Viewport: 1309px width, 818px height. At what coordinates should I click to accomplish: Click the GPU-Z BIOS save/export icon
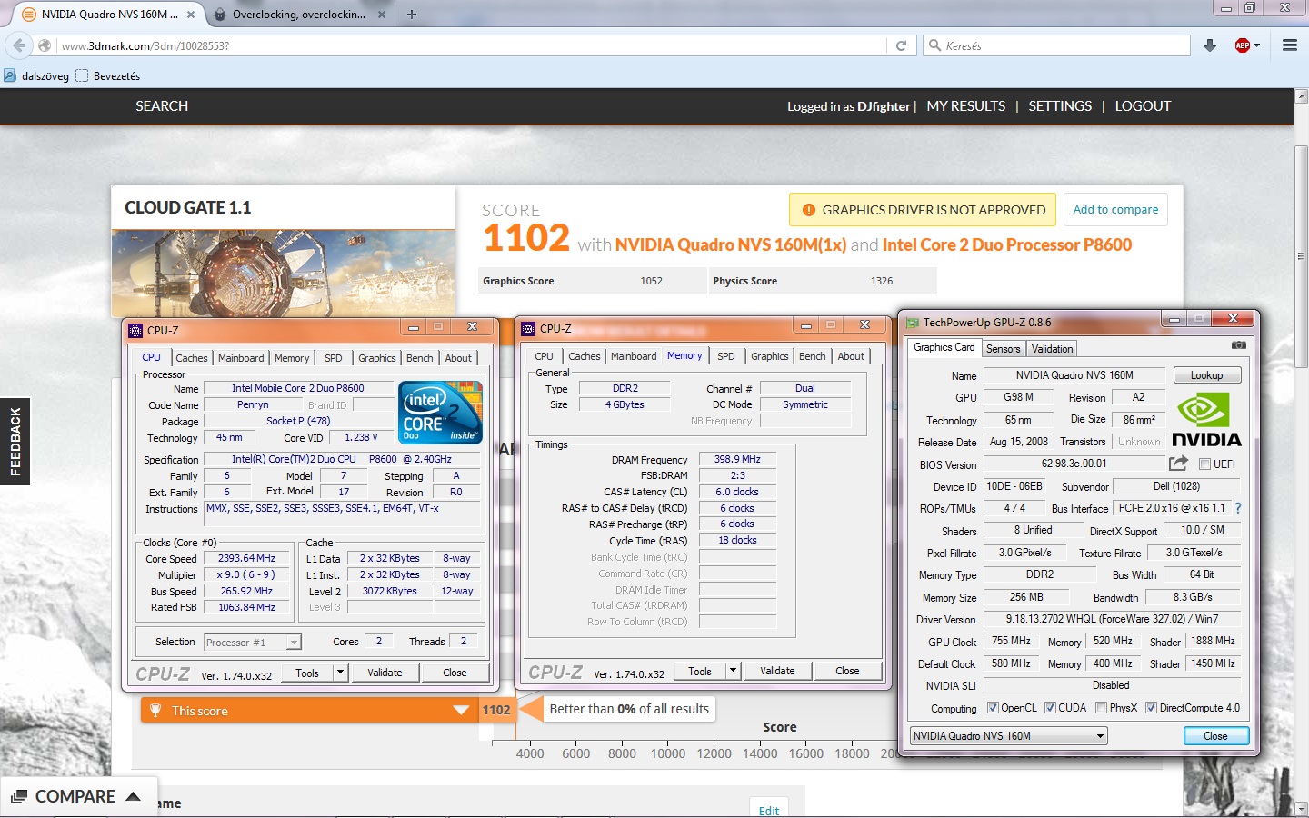(1178, 464)
